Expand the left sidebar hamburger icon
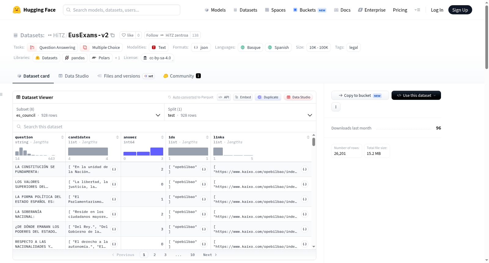The image size is (489, 263). click(1, 94)
